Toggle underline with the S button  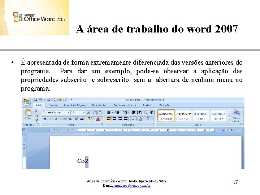point(56,119)
